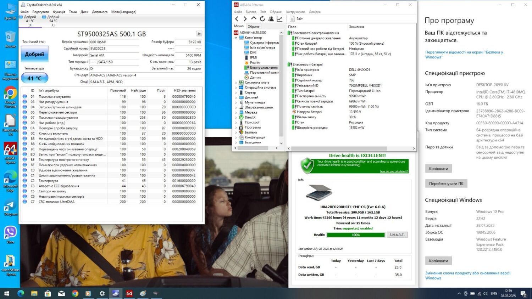532x299 pixels.
Task: Expand the Системна плата tree node
Action: (236, 83)
